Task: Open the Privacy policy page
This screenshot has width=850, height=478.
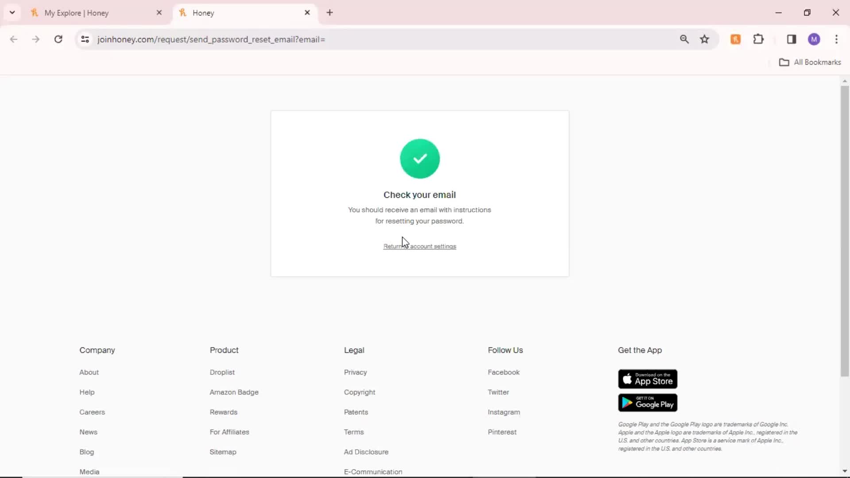Action: click(x=355, y=372)
